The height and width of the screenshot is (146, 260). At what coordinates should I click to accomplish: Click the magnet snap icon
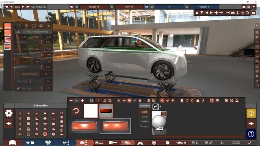41,26
